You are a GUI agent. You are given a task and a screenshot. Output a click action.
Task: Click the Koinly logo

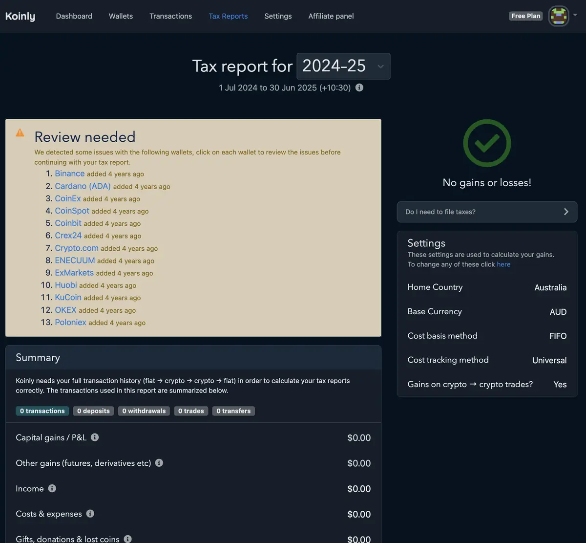[x=20, y=16]
